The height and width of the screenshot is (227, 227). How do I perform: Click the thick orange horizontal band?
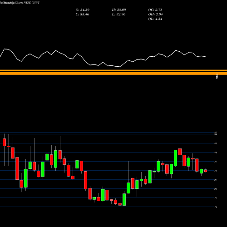point(113,74)
